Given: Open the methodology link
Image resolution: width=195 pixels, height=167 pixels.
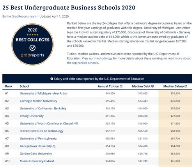Looking at the screenshot, I should click(103, 58).
